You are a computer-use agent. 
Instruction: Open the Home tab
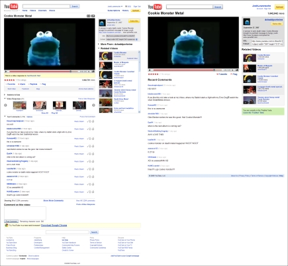pyautogui.click(x=24, y=11)
